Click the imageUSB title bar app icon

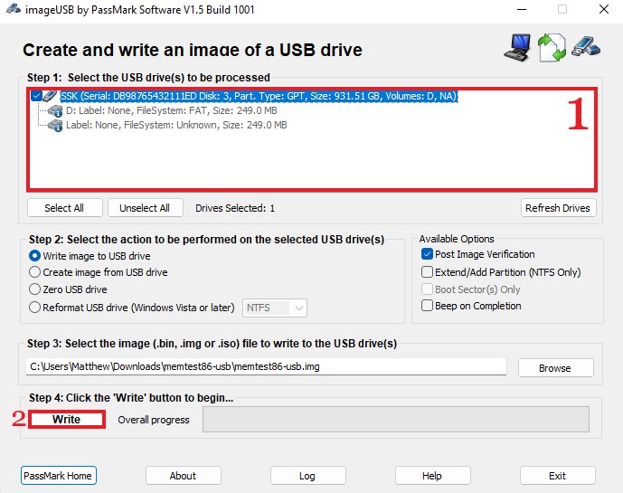(14, 9)
